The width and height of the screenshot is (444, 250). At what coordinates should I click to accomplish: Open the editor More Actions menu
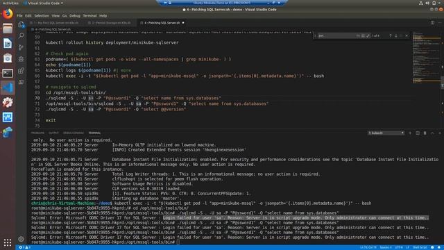pos(440,23)
